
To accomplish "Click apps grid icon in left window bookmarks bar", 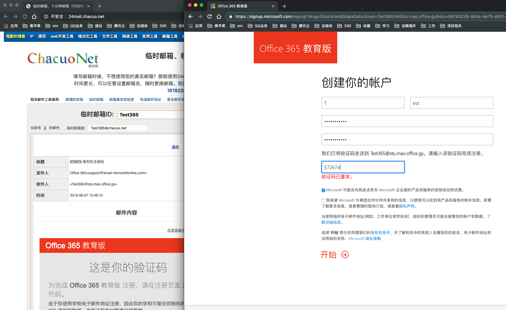I will (x=6, y=26).
